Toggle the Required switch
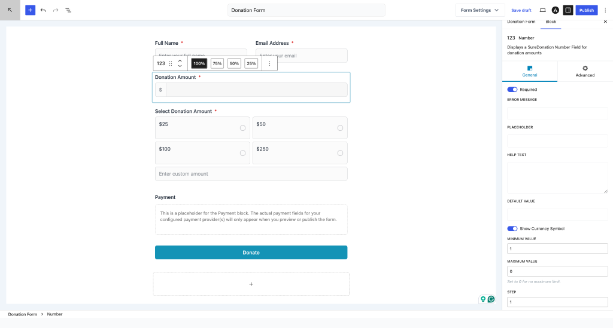613x328 pixels. pyautogui.click(x=512, y=89)
